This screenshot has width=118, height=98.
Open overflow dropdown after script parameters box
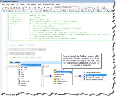click(x=80, y=8)
